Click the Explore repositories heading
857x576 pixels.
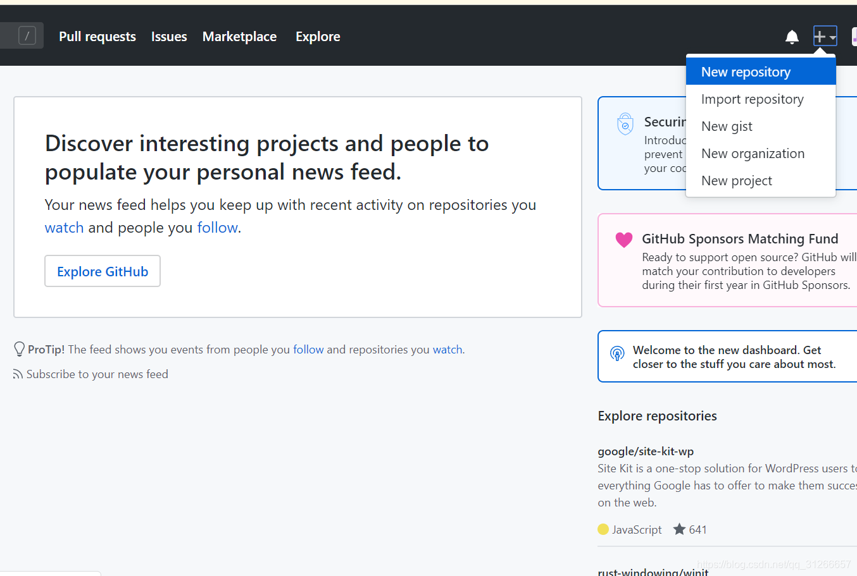point(657,416)
